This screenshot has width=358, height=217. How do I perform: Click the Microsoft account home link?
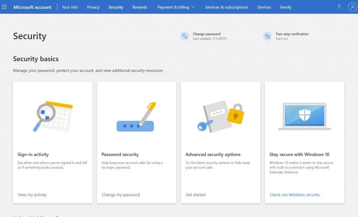click(x=33, y=7)
